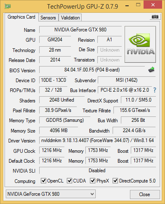Click the Shaders value 2048 Unified
This screenshot has width=165, height=204.
pyautogui.click(x=62, y=100)
